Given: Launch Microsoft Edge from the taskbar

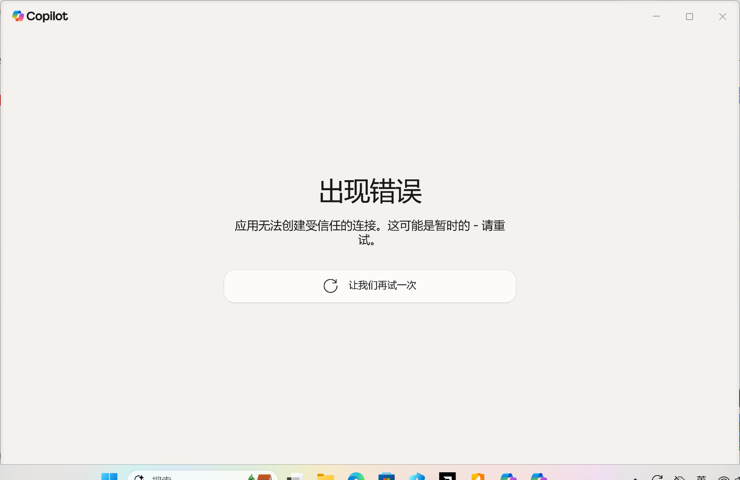Looking at the screenshot, I should click(x=356, y=477).
